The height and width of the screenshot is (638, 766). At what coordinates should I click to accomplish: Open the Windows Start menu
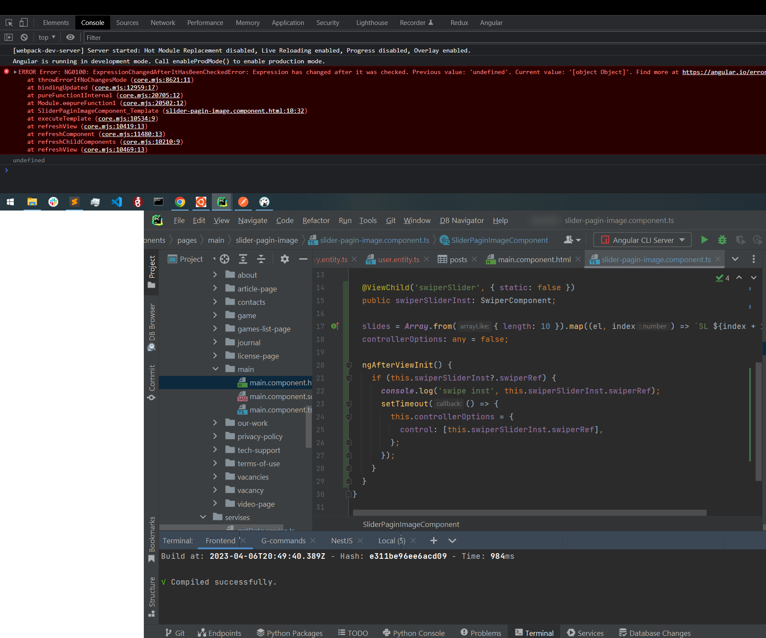tap(11, 202)
